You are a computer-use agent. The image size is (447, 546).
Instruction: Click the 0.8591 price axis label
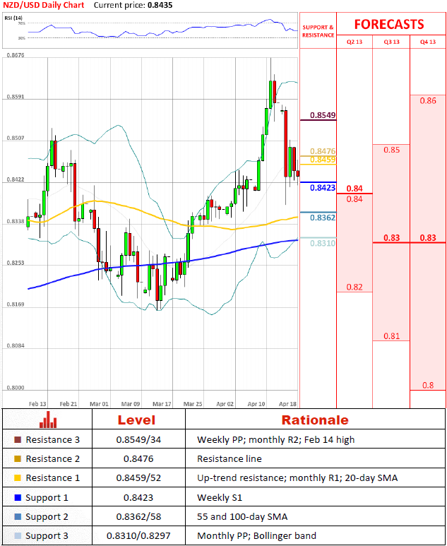point(16,97)
